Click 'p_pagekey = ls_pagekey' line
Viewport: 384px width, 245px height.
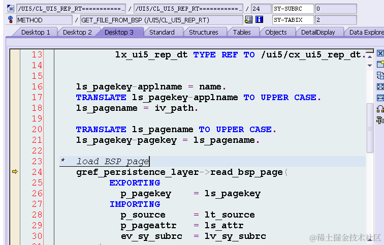pos(190,194)
